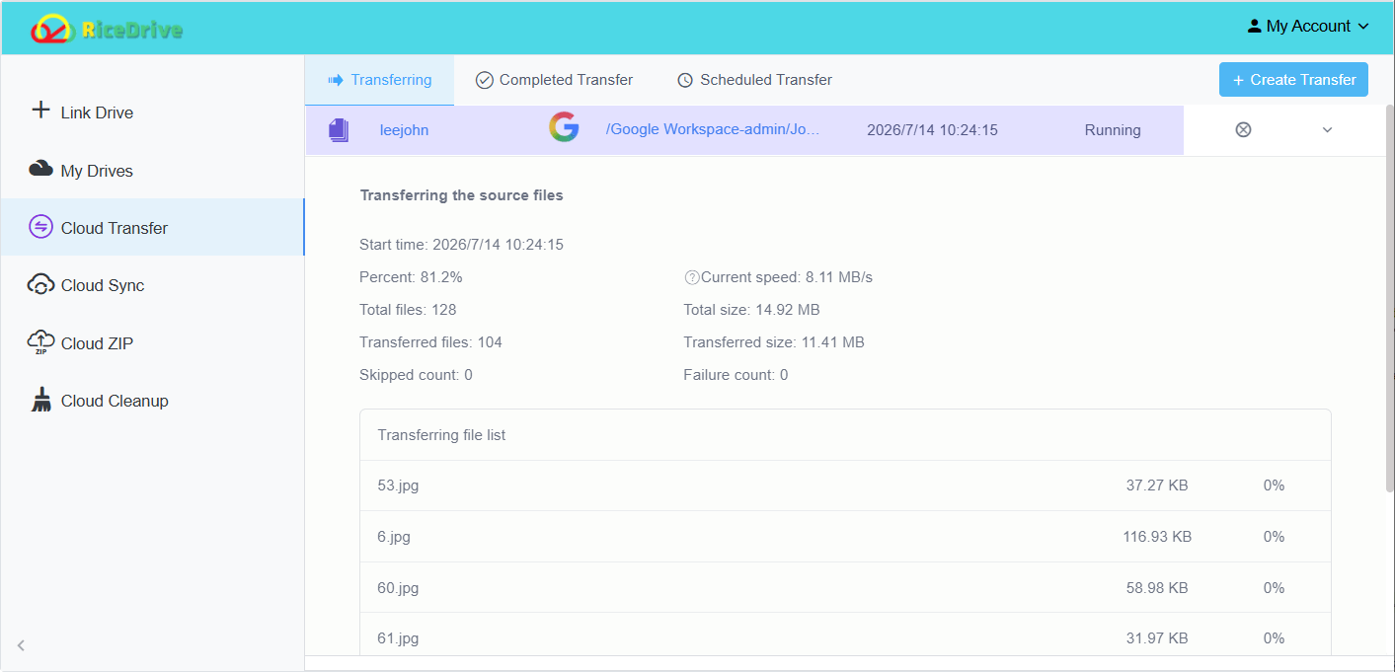Click 'Total size: 14.92 MB' text
1395x672 pixels.
(751, 310)
